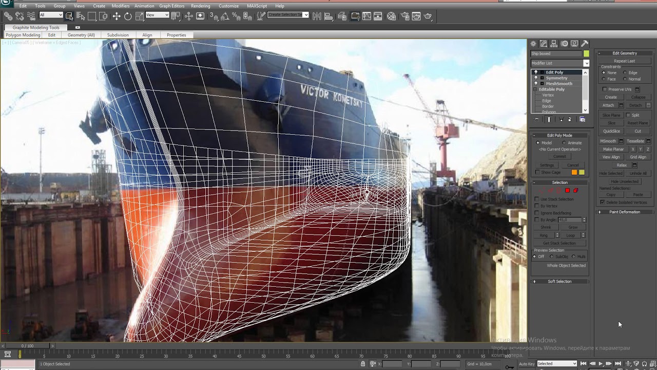The image size is (657, 370).
Task: Switch to the Display command panel
Action: (574, 44)
